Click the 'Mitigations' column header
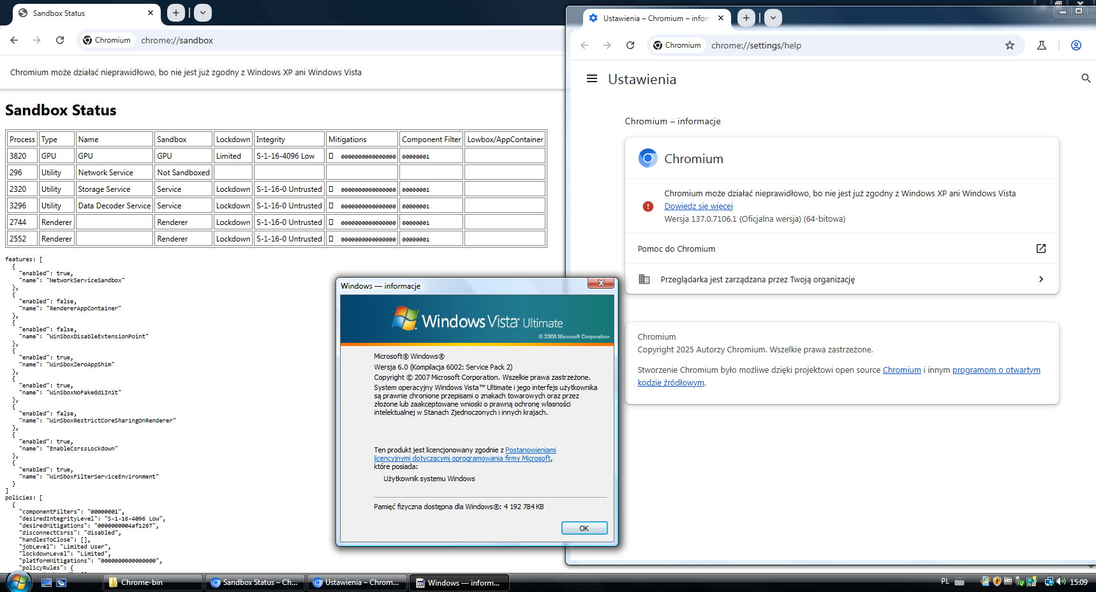Image resolution: width=1096 pixels, height=592 pixels. pyautogui.click(x=362, y=140)
